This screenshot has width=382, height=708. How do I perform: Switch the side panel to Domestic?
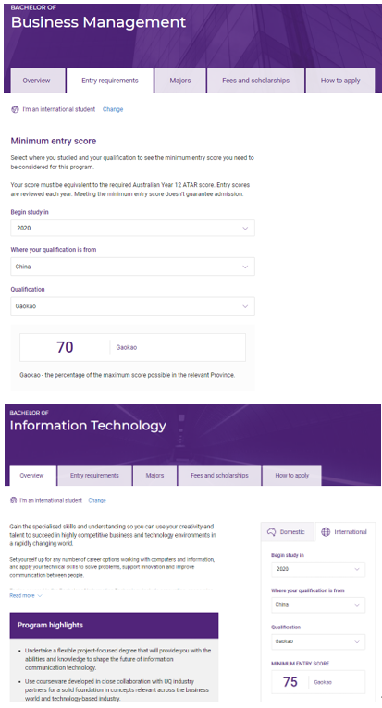coord(288,532)
